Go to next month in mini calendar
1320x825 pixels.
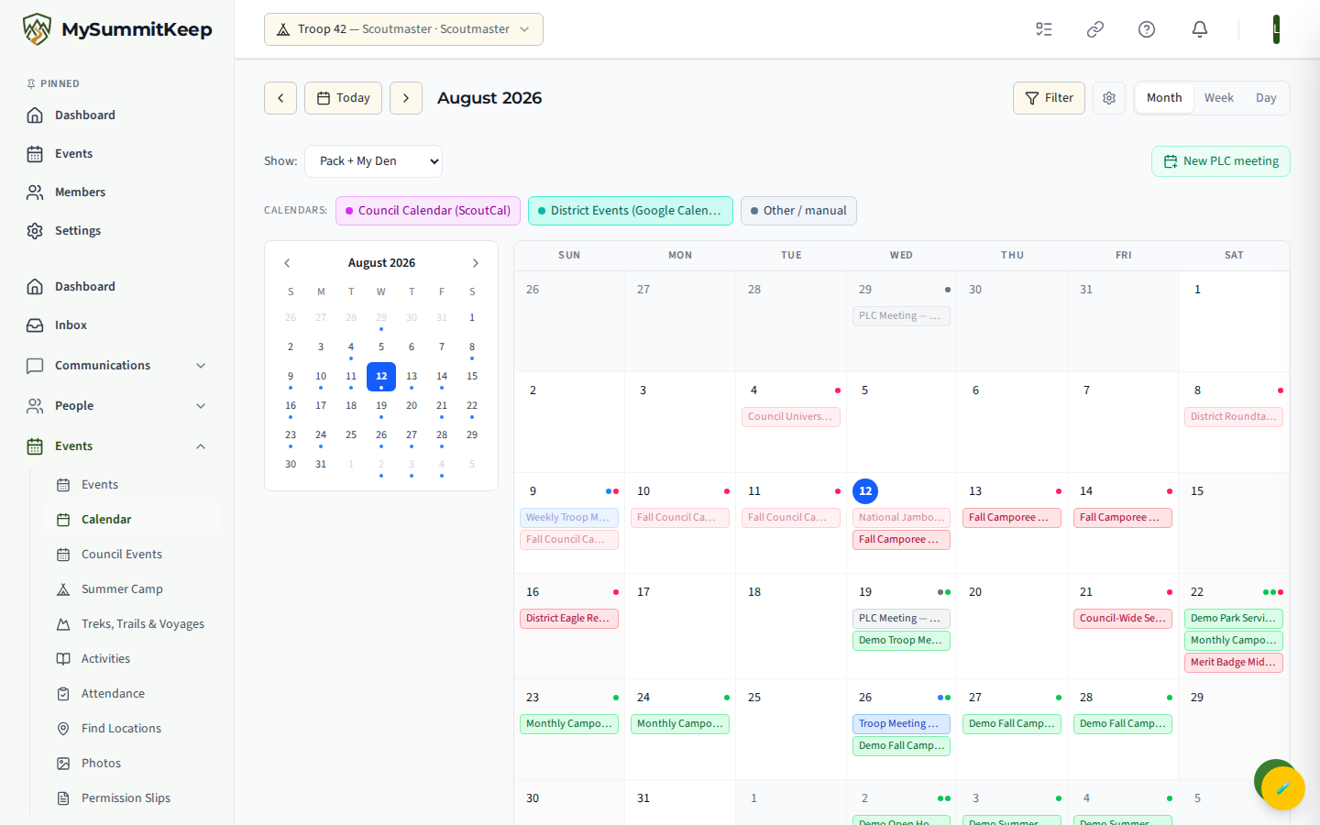[x=476, y=263]
